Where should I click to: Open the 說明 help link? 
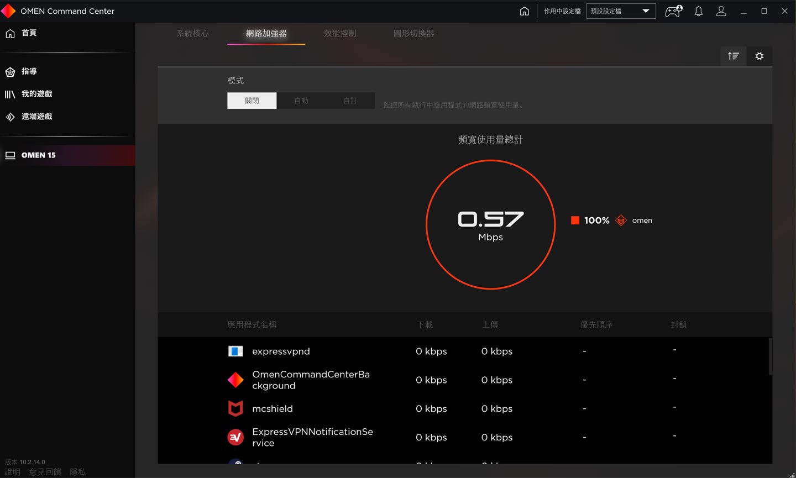pos(12,472)
